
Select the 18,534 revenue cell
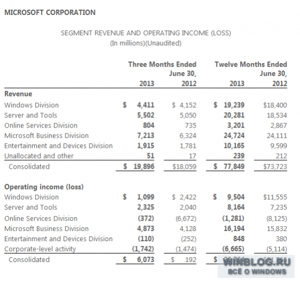[x=277, y=115]
